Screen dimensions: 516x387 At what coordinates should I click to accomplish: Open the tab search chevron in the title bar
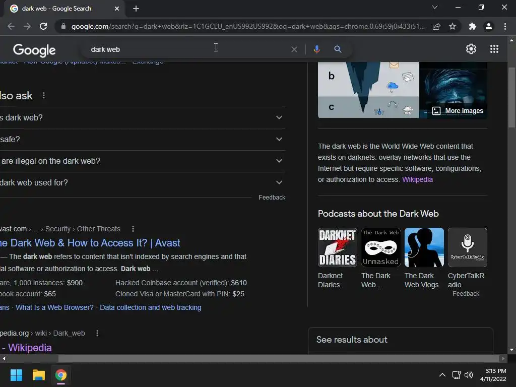click(435, 7)
